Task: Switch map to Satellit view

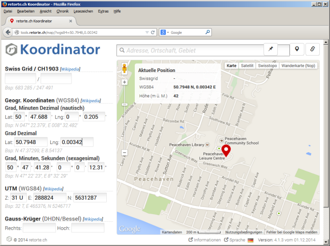Action: coord(247,66)
